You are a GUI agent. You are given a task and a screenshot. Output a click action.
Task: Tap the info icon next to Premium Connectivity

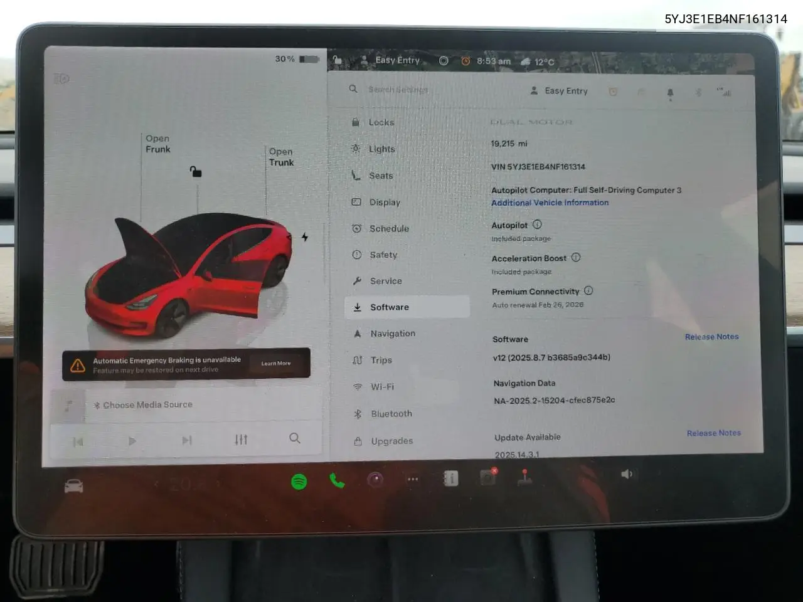[588, 290]
